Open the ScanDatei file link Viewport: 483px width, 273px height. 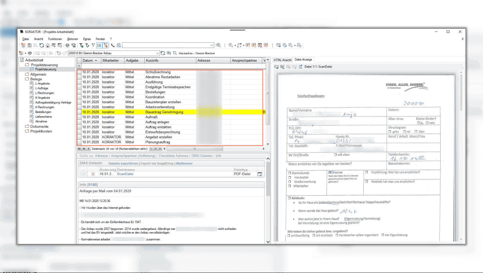[125, 174]
